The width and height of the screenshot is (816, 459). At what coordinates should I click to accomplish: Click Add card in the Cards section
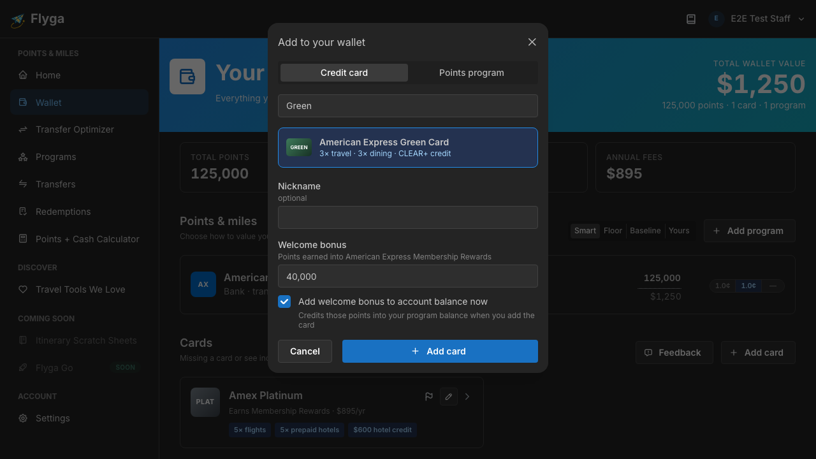coord(758,353)
